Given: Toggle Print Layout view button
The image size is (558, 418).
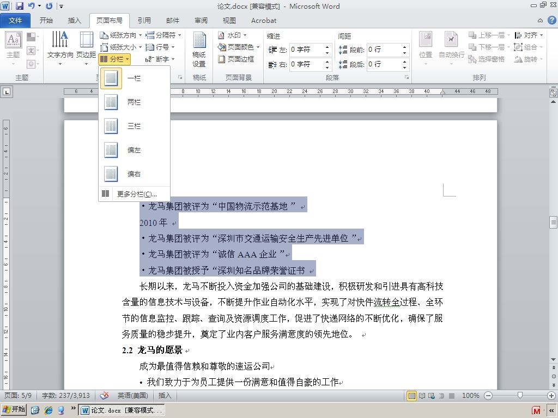Looking at the screenshot, I should click(x=412, y=396).
